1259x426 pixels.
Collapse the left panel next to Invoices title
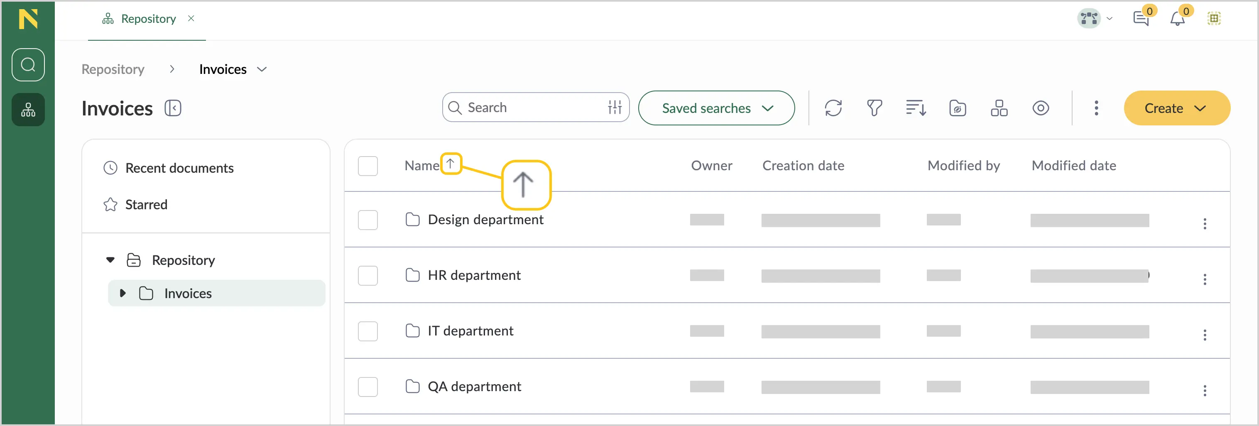(172, 108)
